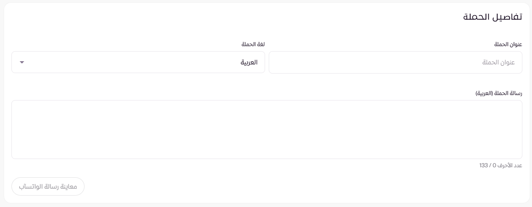Viewport: 532px width, 207px height.
Task: Click the 133 character limit number
Action: point(484,165)
